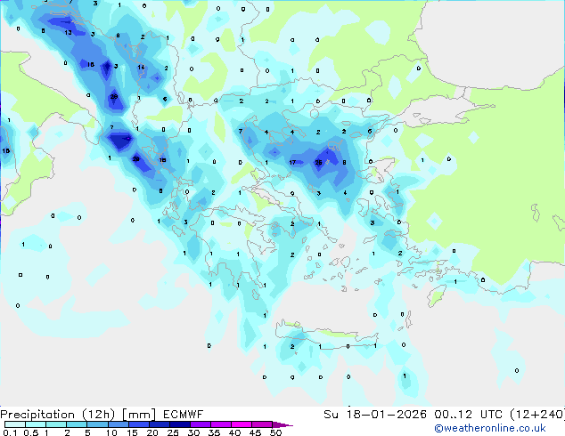Image resolution: width=565 pixels, height=436 pixels.
Task: Click the 'Precipitation (12h)' title text
Action: click(x=58, y=415)
